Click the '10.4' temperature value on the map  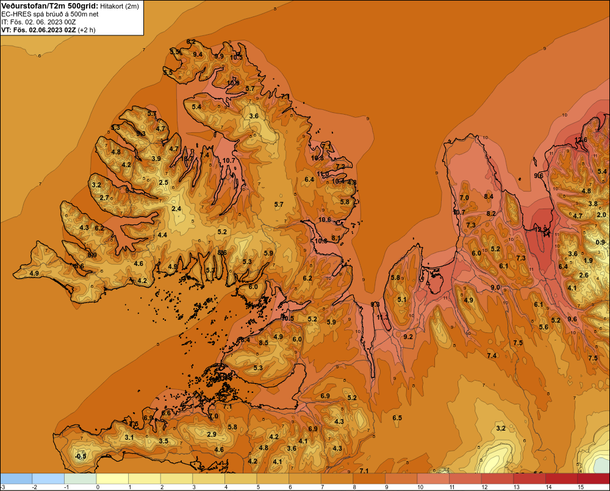[338, 181]
